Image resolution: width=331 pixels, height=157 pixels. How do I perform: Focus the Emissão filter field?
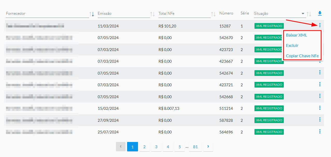coord(123,13)
